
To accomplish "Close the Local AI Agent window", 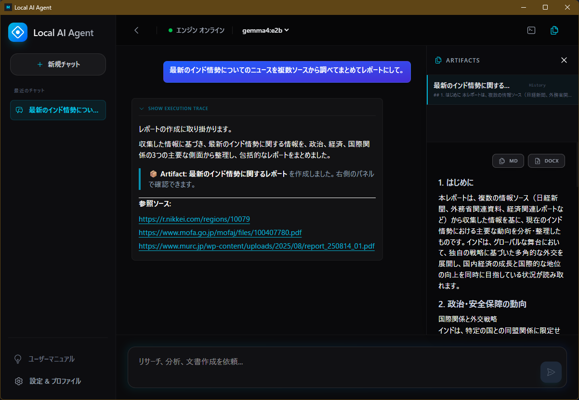I will tap(567, 7).
